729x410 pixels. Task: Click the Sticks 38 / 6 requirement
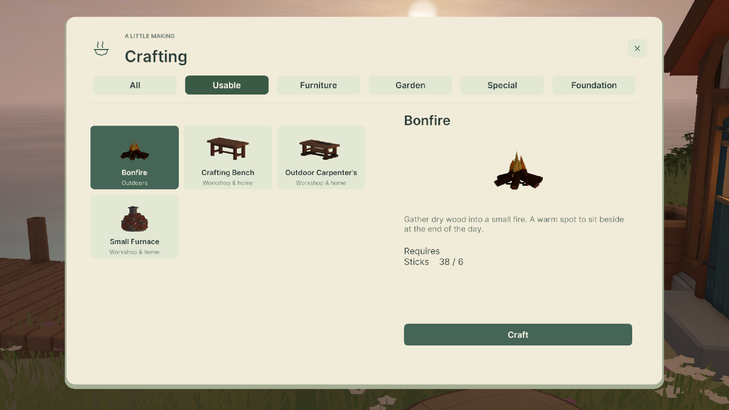(x=434, y=262)
